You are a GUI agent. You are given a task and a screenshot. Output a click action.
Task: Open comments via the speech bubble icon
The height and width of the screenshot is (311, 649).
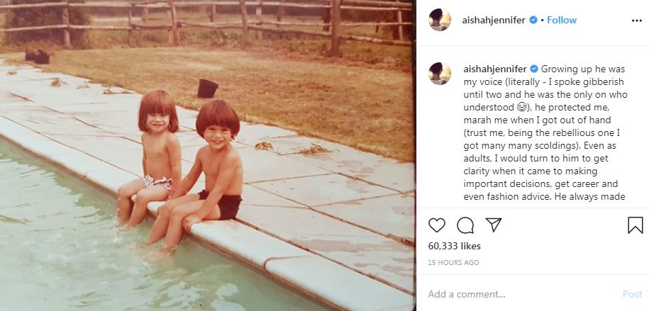pyautogui.click(x=465, y=225)
